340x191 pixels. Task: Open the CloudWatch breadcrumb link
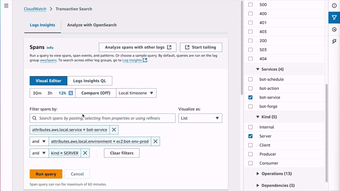point(35,9)
